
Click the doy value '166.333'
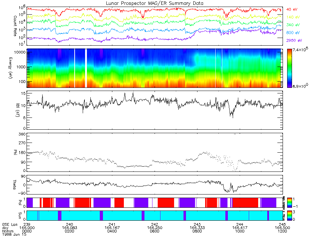click(x=197, y=228)
